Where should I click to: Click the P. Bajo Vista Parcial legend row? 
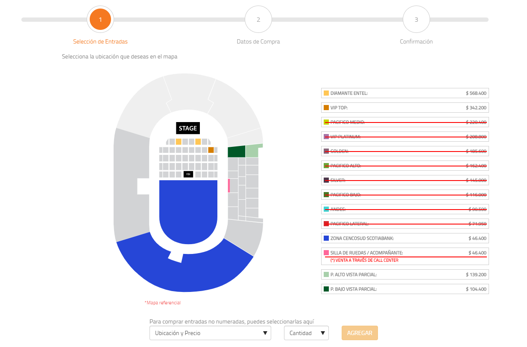click(x=405, y=289)
